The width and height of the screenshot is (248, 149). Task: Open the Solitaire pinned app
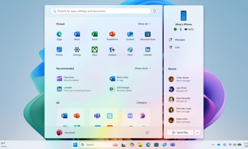[112, 51]
